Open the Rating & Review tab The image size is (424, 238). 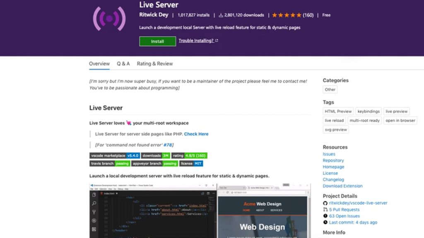tap(155, 64)
